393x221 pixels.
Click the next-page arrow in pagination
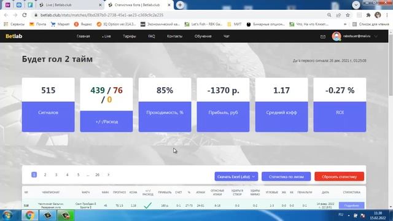click(x=108, y=174)
